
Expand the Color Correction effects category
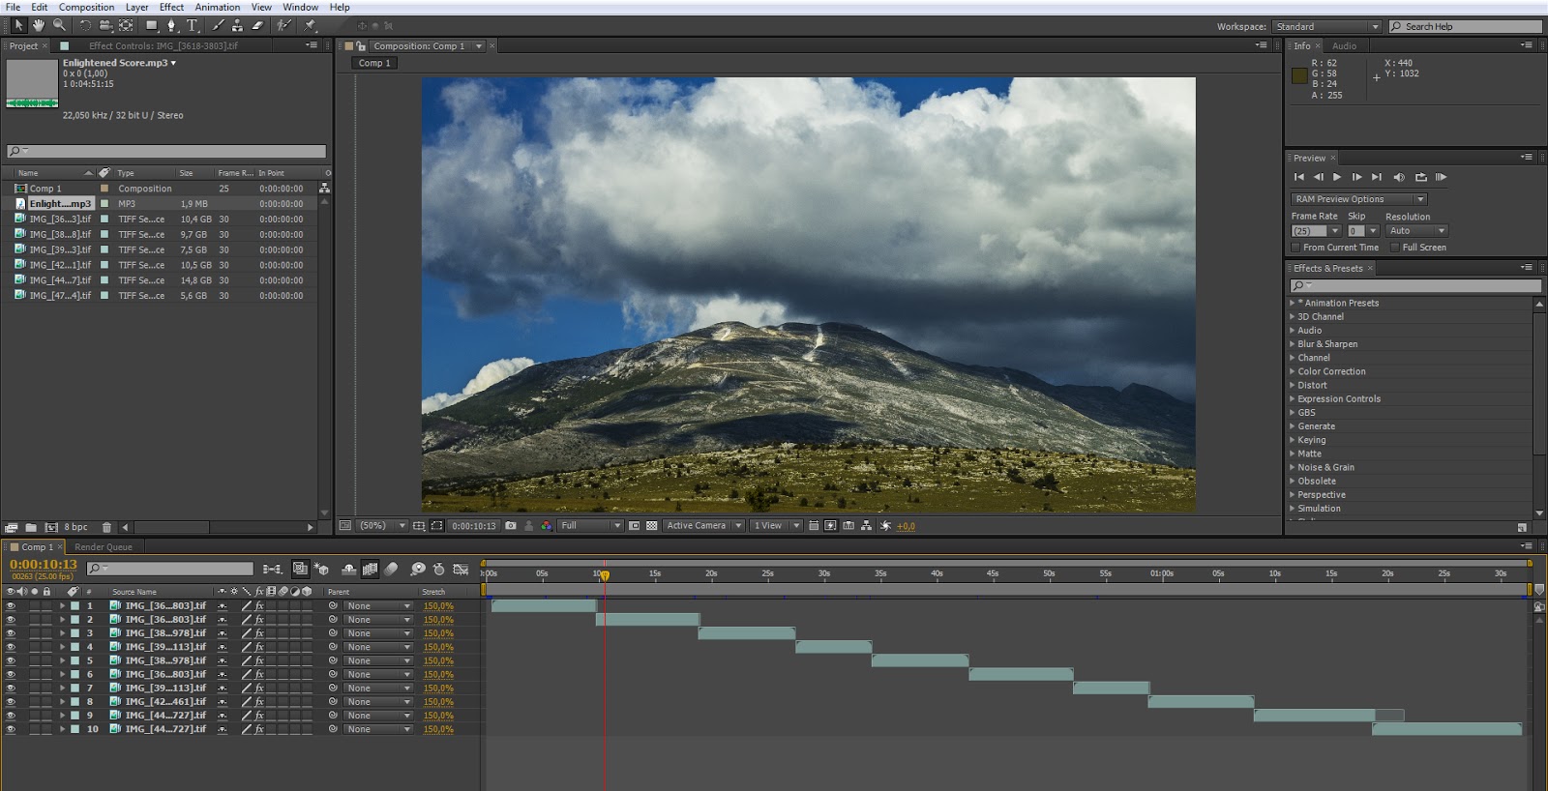pyautogui.click(x=1292, y=371)
